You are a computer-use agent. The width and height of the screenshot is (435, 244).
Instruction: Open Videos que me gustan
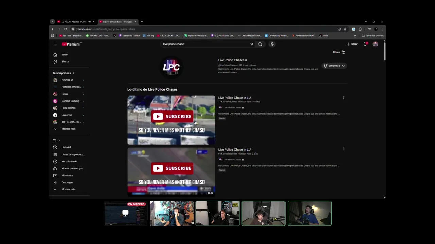[69, 168]
